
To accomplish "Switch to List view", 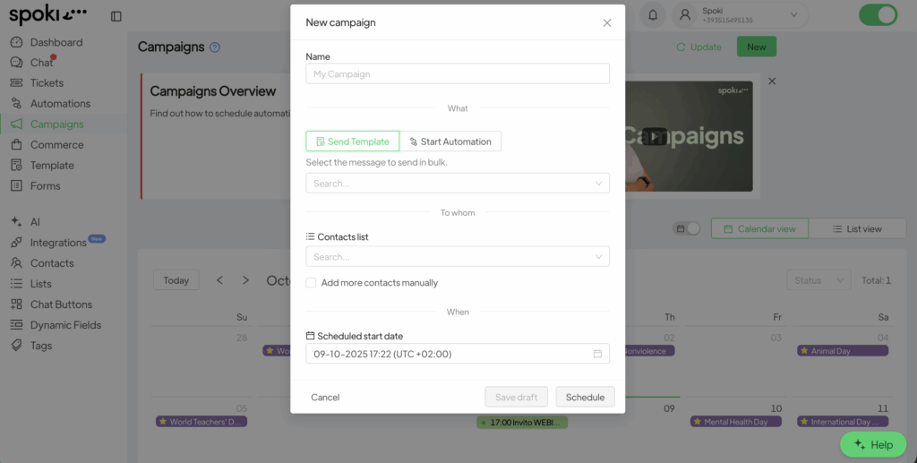I will coord(857,228).
